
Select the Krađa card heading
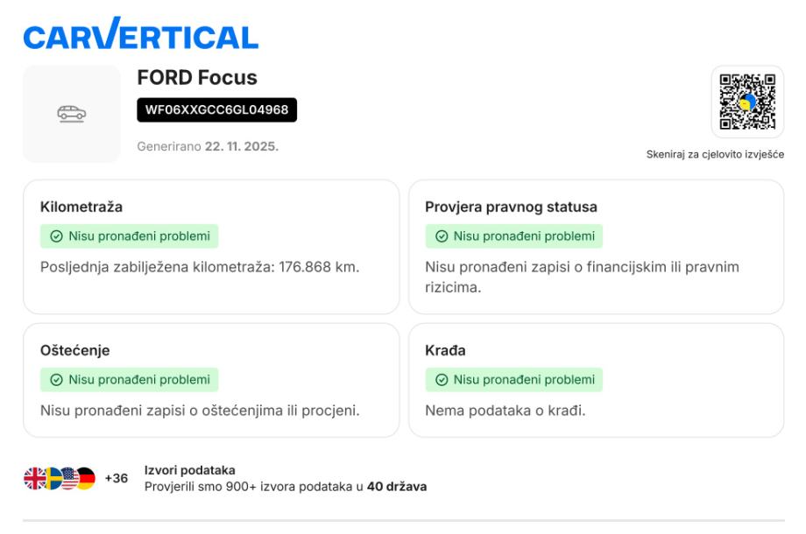click(445, 350)
